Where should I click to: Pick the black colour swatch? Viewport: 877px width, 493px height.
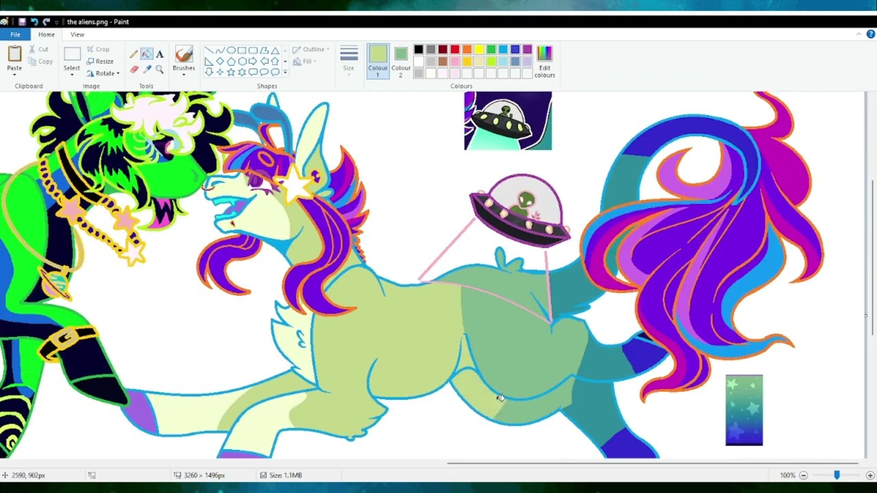418,49
